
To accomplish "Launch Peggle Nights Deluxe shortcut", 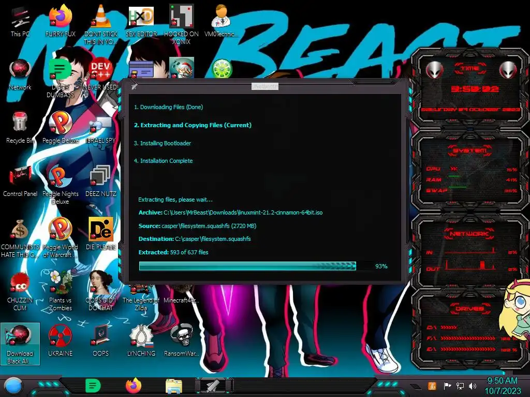I will click(x=60, y=185).
